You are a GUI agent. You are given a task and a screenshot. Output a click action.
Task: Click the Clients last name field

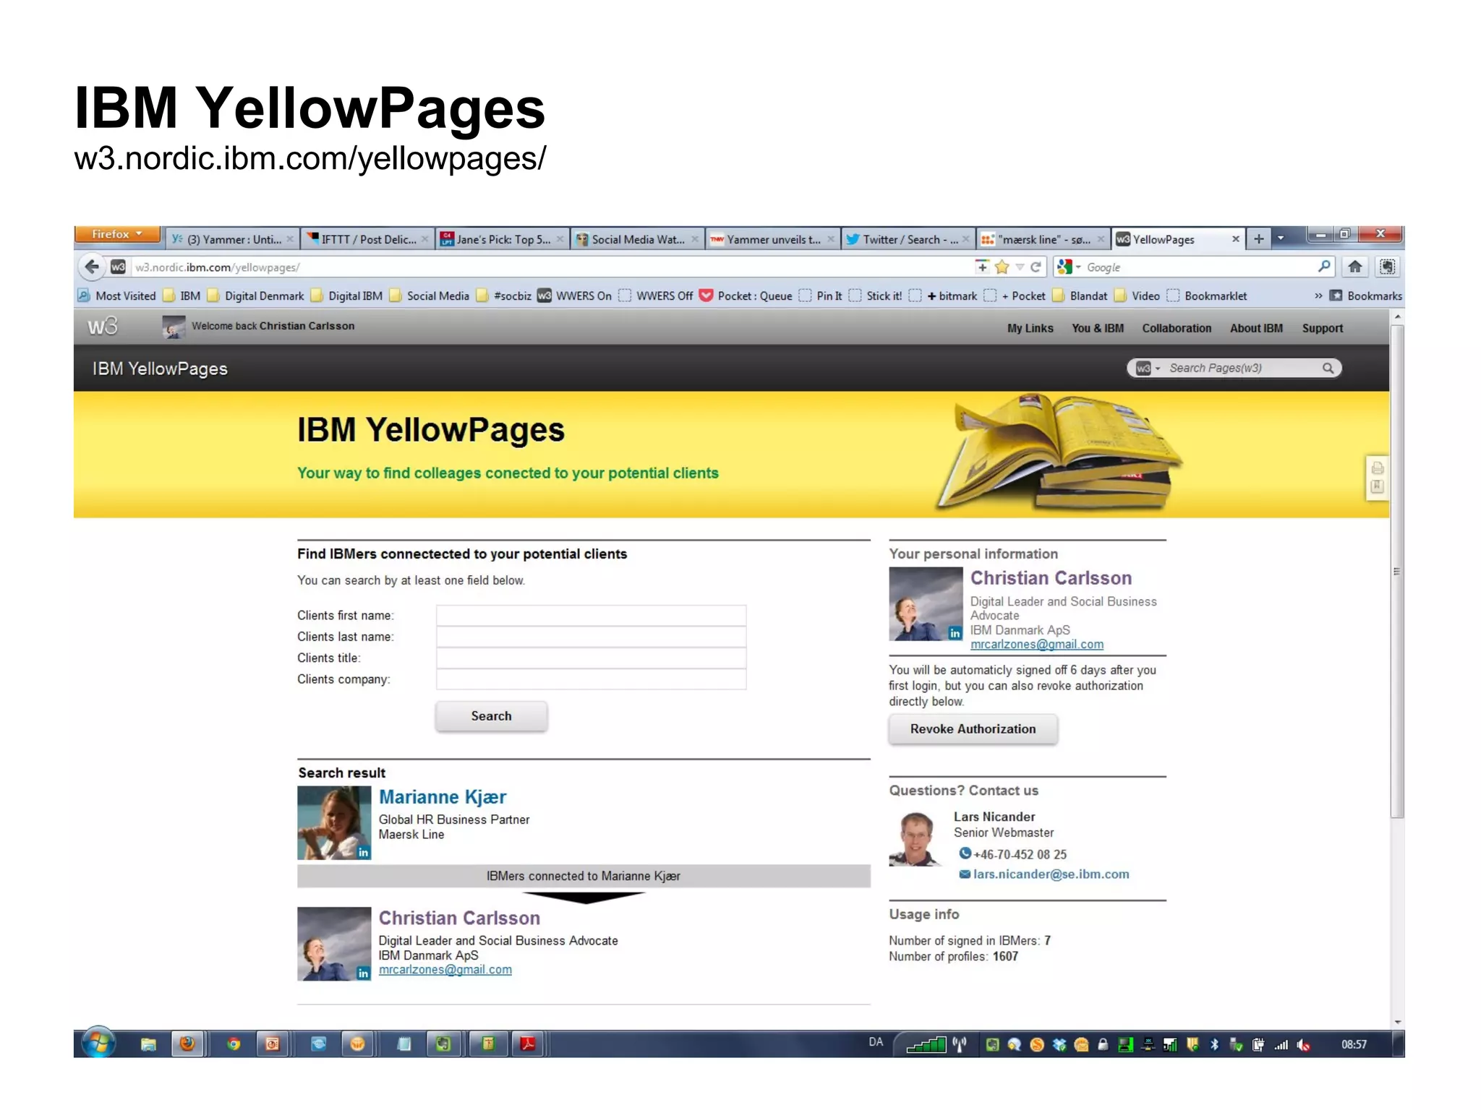pos(591,637)
